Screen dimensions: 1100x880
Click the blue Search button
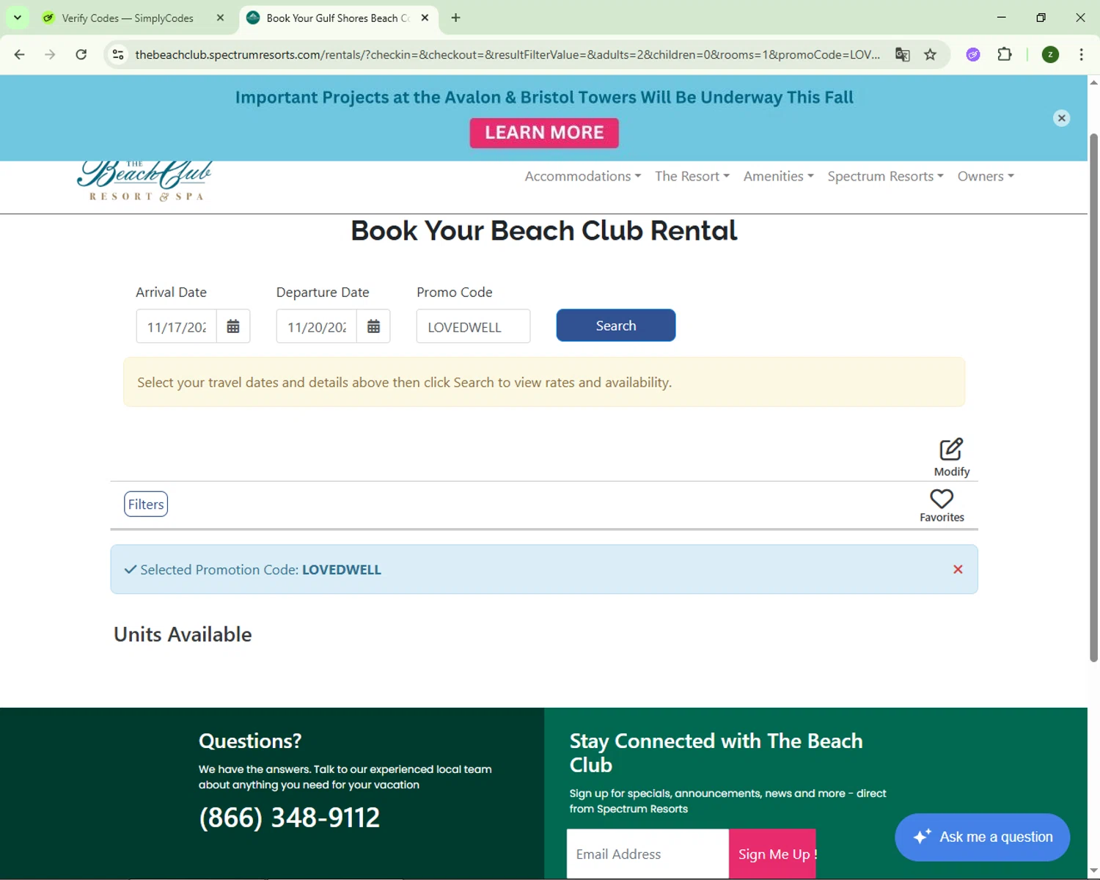click(x=615, y=325)
